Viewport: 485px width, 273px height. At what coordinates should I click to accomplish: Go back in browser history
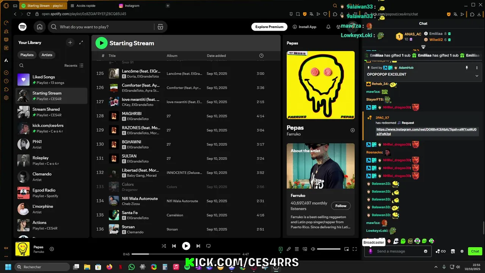[15, 14]
